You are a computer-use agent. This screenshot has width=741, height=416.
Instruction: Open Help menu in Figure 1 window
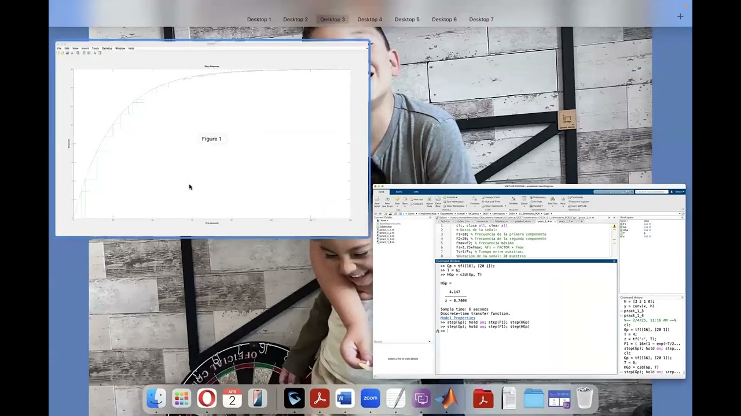click(x=131, y=49)
